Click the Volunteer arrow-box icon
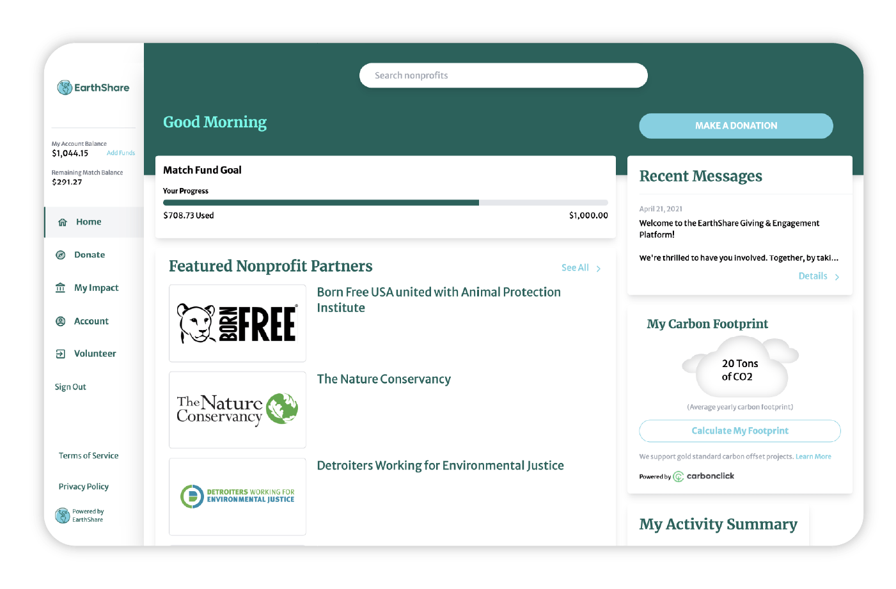 tap(61, 354)
